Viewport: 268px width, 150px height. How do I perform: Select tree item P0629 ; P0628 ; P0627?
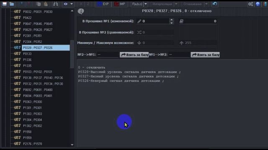(38, 30)
